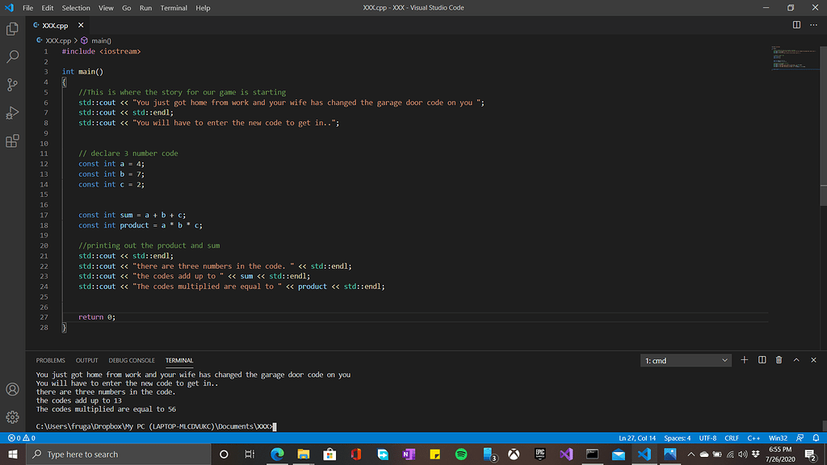Open Microsoft Edge from the taskbar
Viewport: 827px width, 465px height.
click(277, 454)
